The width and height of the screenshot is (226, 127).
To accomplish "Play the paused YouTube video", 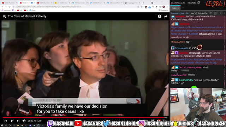I will click(12, 121).
